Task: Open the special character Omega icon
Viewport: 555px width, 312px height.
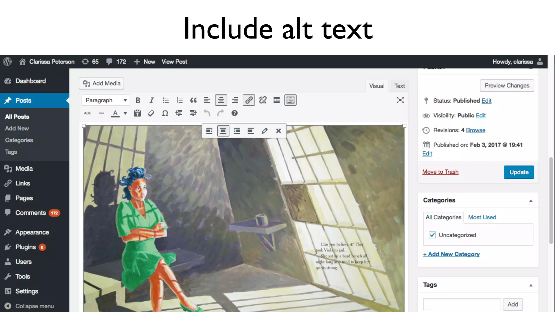Action: click(165, 113)
